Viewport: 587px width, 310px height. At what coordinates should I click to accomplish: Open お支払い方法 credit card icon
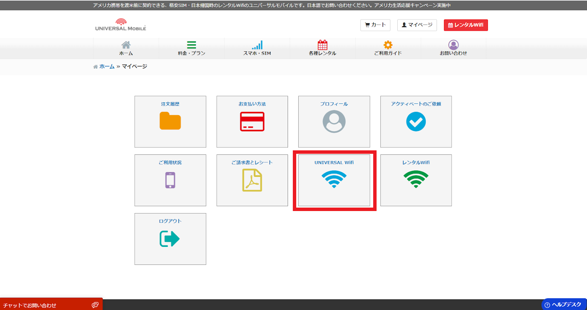[x=252, y=121]
